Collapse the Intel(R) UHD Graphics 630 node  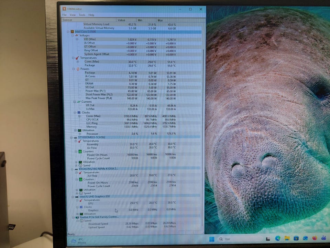[73, 197]
